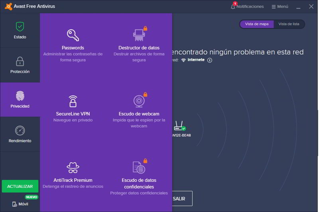Click 'Destruir archivos de forma segura' text
Image resolution: width=319 pixels, height=212 pixels.
139,57
